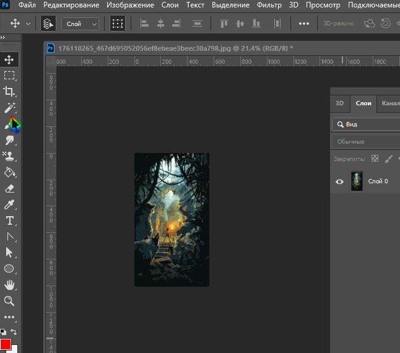This screenshot has height=353, width=400.
Task: Distribute horizontally spacing button
Action: [277, 24]
